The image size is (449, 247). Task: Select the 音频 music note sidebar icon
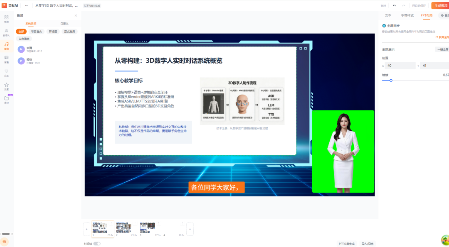[6, 46]
